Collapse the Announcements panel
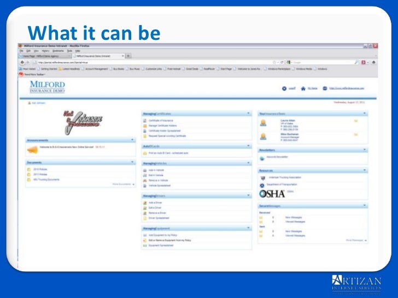398x298 pixels. [x=132, y=140]
